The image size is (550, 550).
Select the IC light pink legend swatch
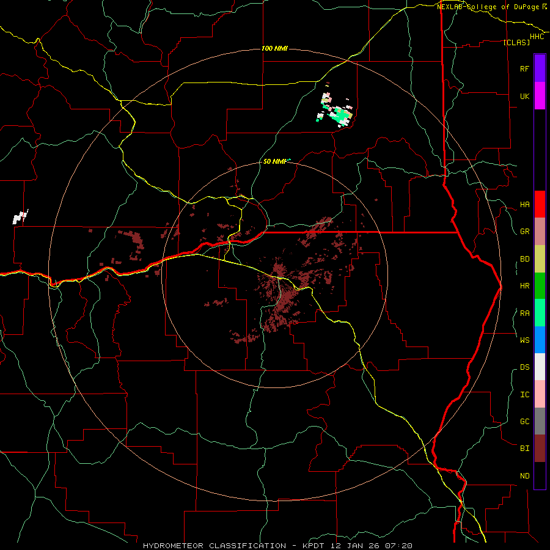[540, 394]
